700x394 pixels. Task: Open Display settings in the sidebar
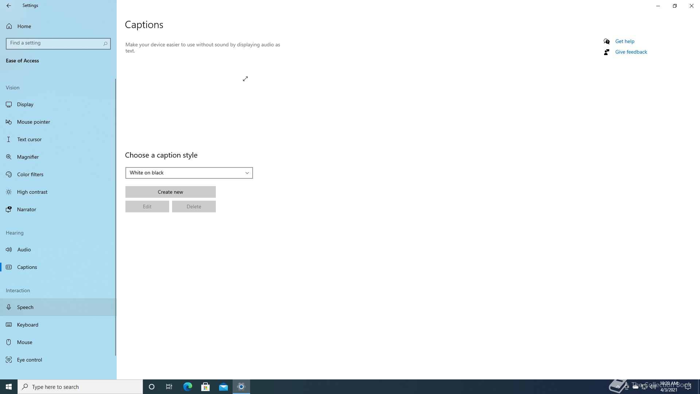(58, 104)
